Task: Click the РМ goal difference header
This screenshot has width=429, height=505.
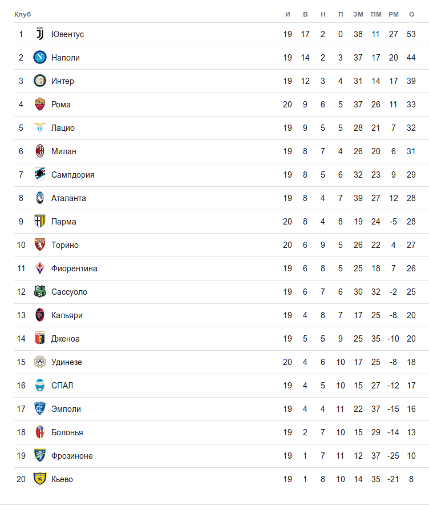Action: click(394, 14)
